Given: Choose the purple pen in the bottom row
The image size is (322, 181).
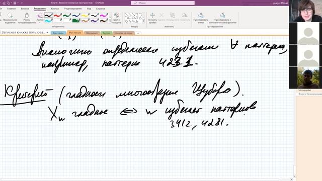Looking at the screenshot, I should pyautogui.click(x=95, y=20).
